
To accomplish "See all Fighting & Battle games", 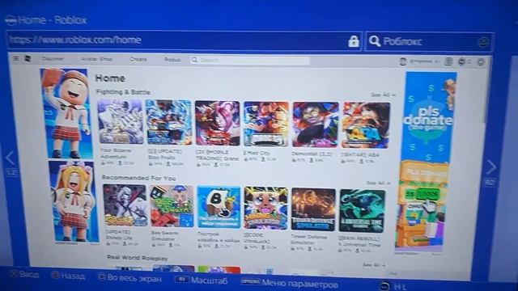I will tap(383, 95).
